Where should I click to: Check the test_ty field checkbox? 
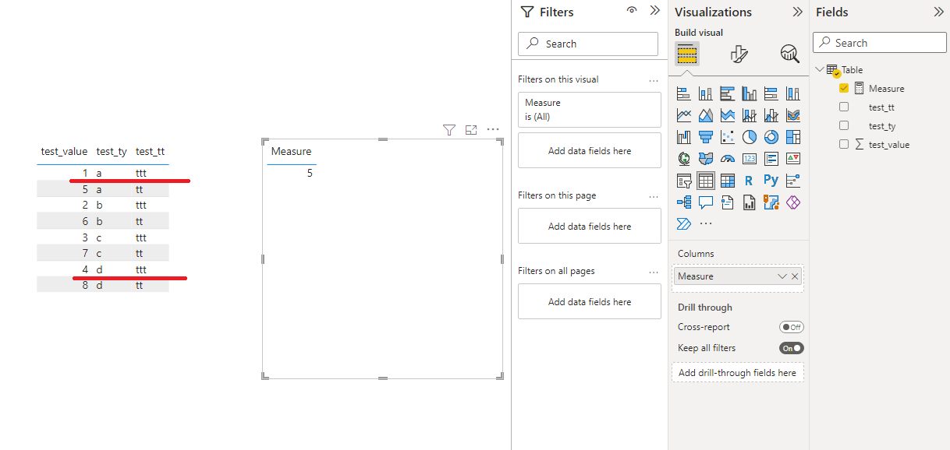pos(844,125)
